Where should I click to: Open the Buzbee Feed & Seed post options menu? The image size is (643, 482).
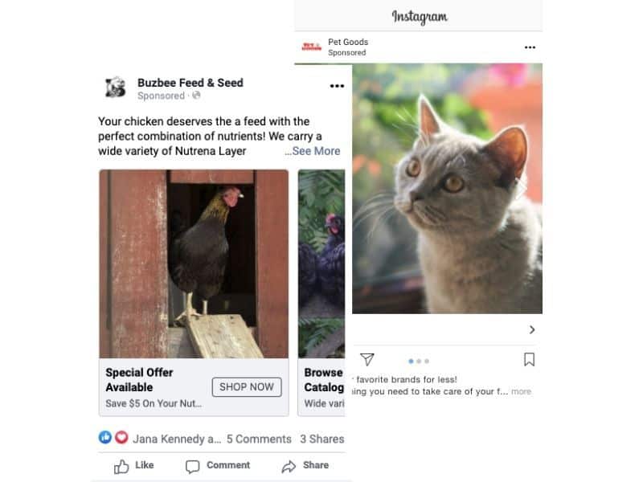click(337, 87)
